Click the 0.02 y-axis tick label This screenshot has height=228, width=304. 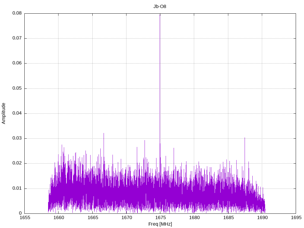coord(17,163)
